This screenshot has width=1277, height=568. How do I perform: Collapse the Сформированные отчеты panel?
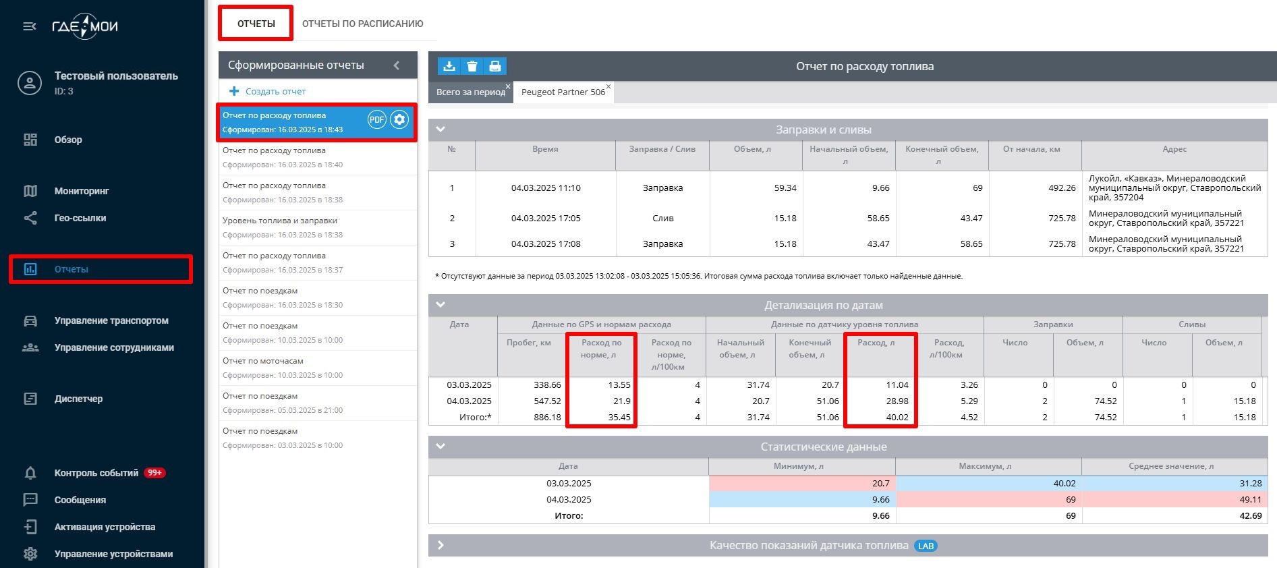(397, 65)
